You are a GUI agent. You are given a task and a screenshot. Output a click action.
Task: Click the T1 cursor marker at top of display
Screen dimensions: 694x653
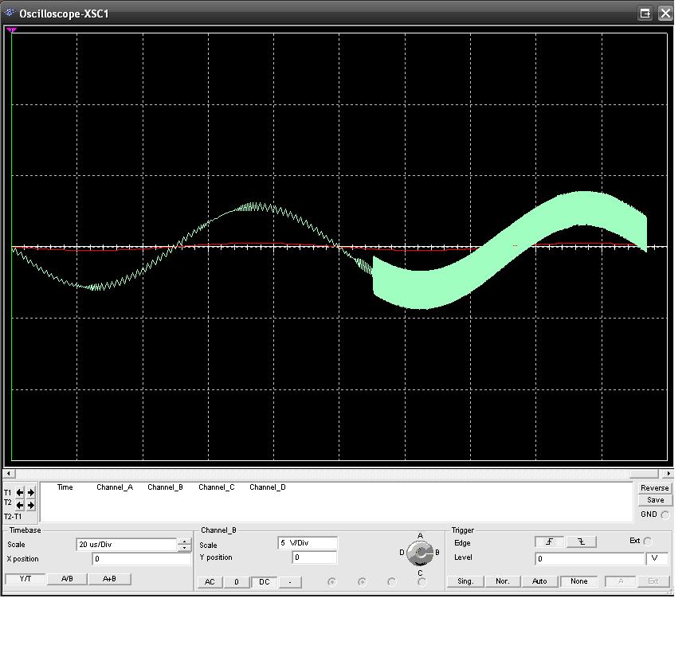point(11,30)
